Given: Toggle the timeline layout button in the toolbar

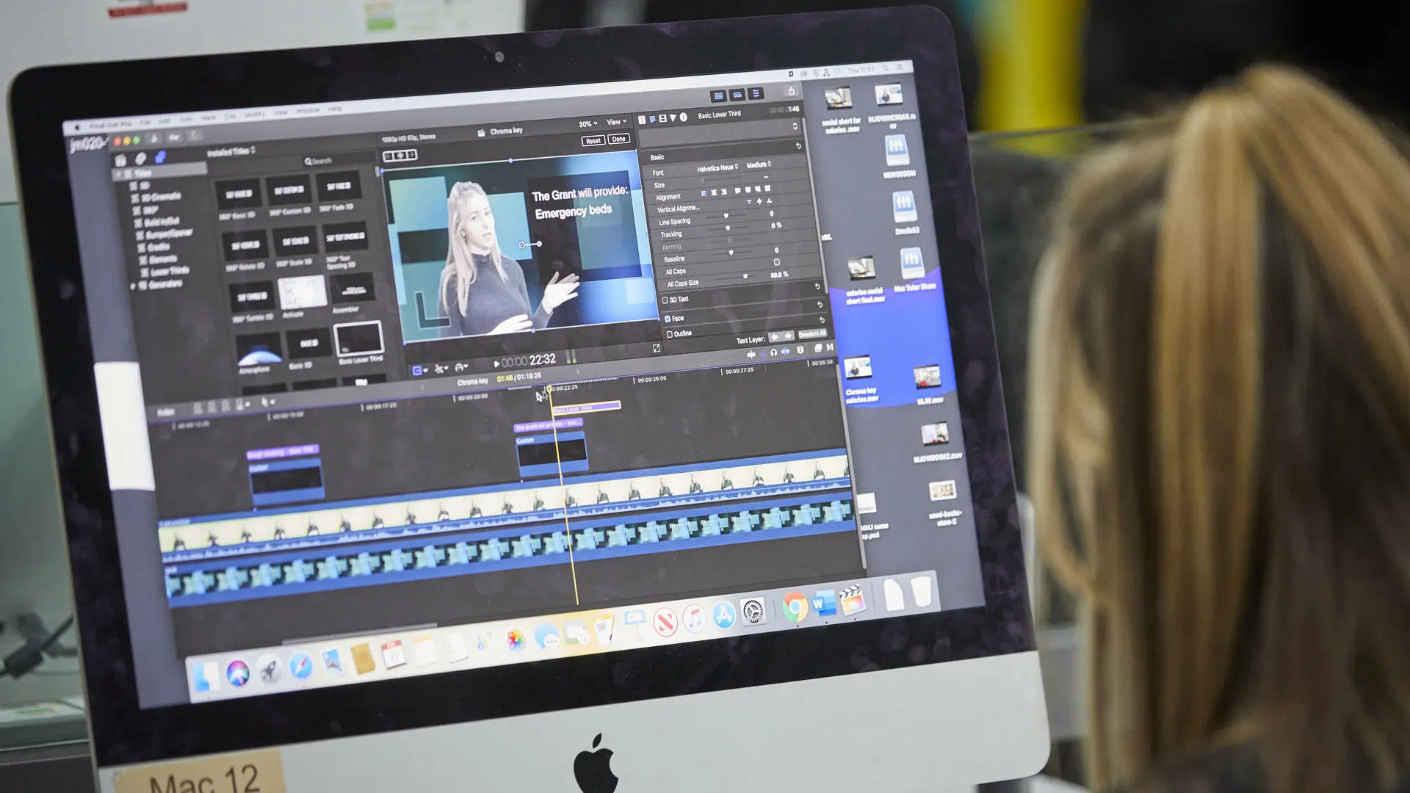Looking at the screenshot, I should [x=737, y=95].
